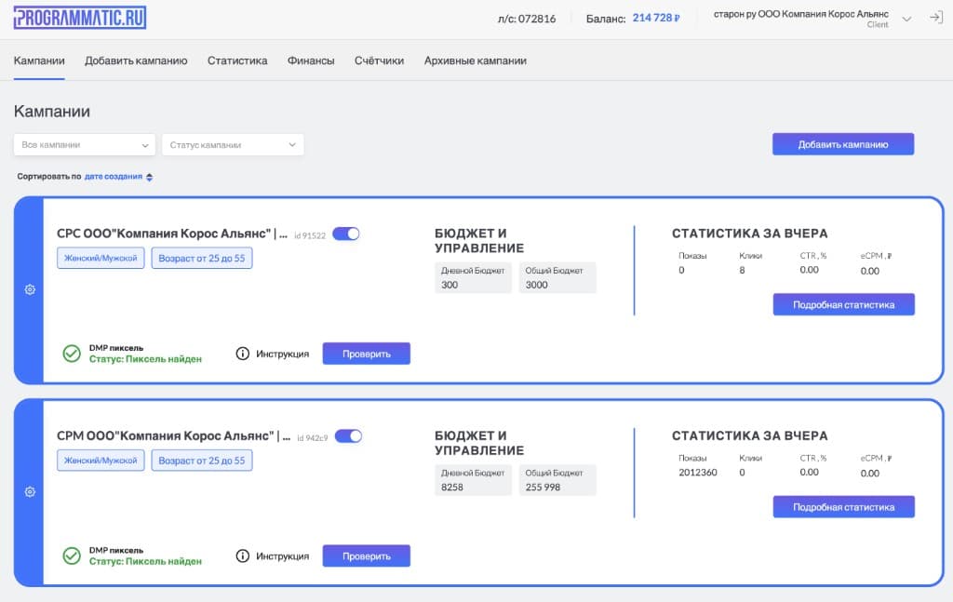Open the Добавить кампанию tab
Screen dimensions: 953x602
136,60
